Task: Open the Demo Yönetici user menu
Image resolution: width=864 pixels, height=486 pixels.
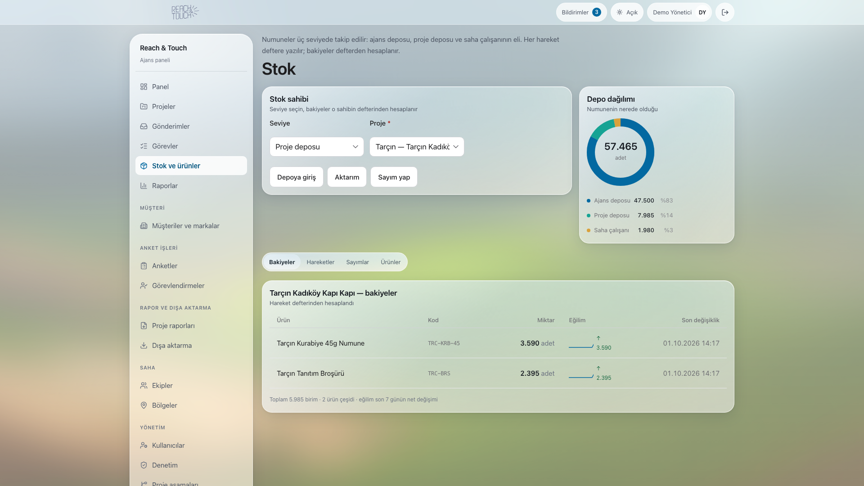Action: pyautogui.click(x=679, y=12)
